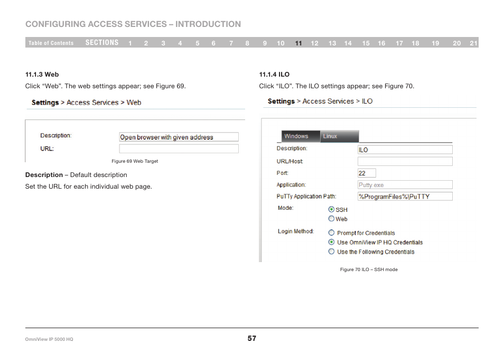Choose Prompt for Credentials login method

click(x=331, y=233)
